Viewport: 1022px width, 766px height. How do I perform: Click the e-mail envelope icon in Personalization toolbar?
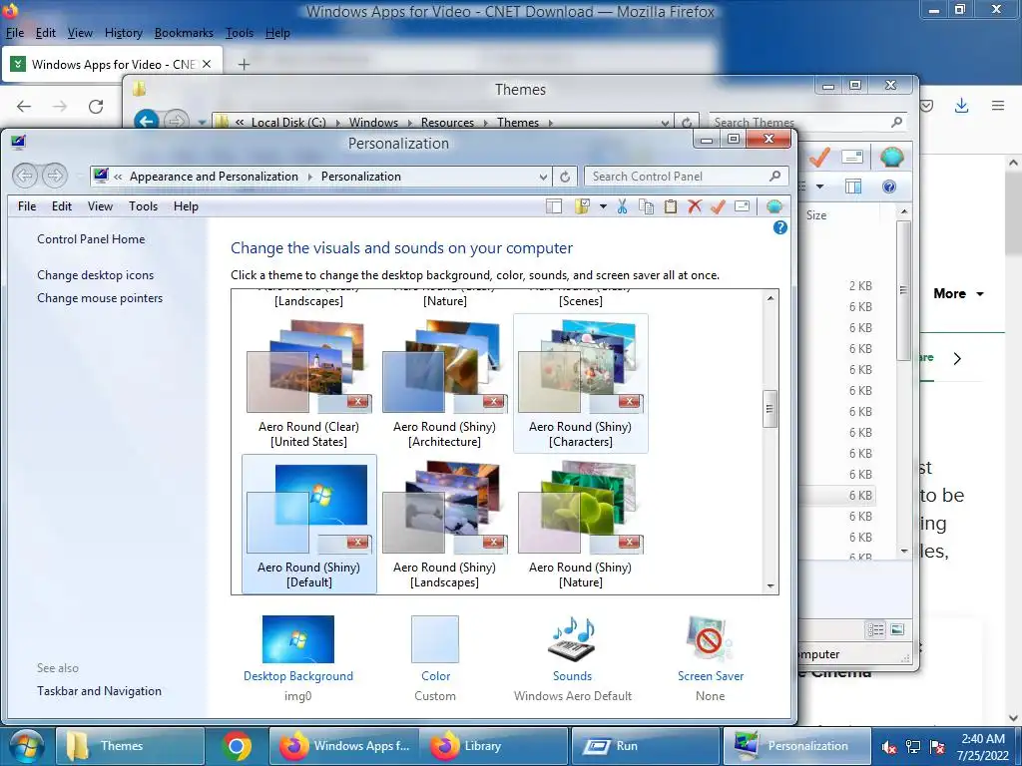[x=742, y=206]
